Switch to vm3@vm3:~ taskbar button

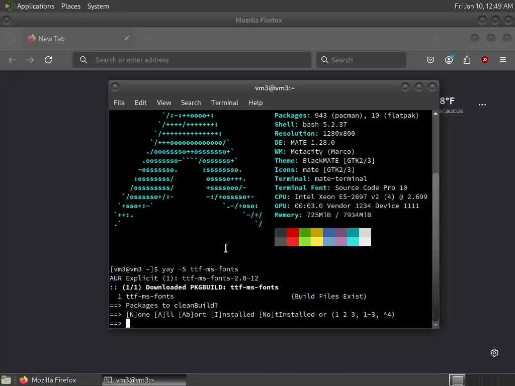(144, 380)
